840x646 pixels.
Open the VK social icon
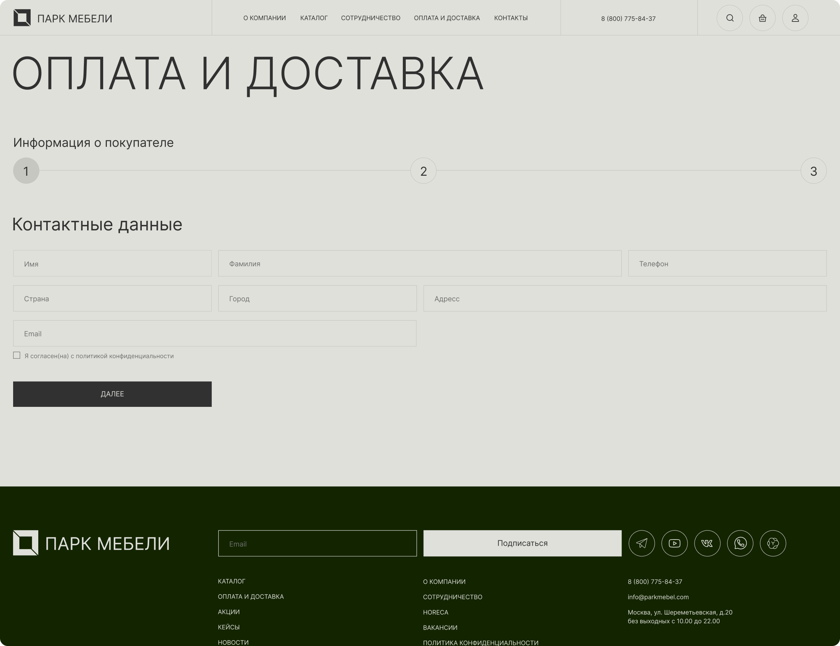coord(707,543)
